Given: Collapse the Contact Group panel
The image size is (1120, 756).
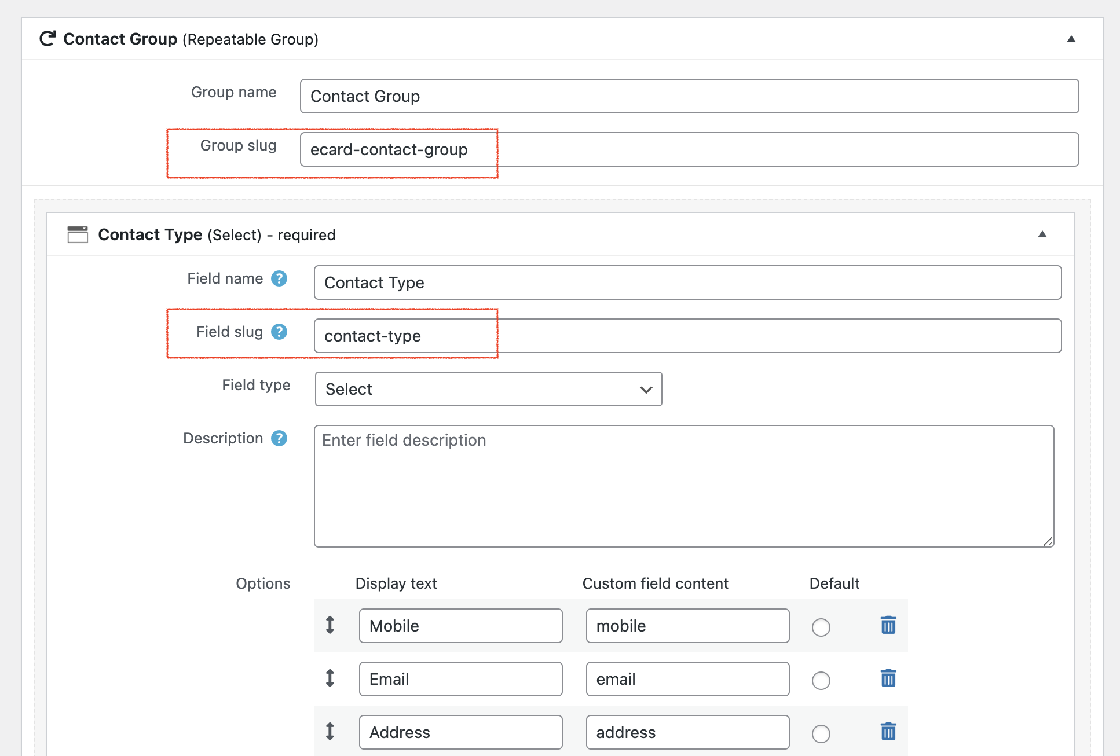Looking at the screenshot, I should pos(1071,39).
